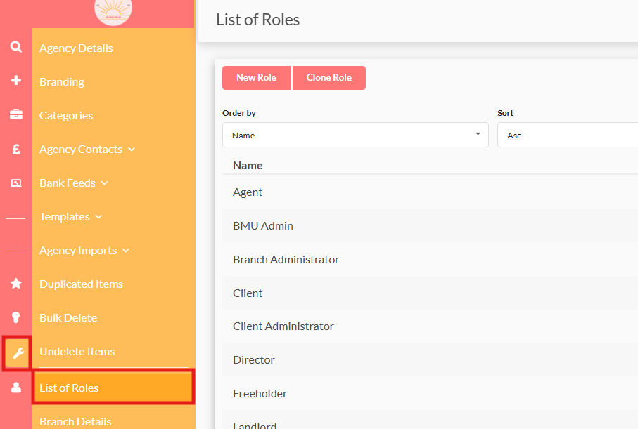Viewport: 638px width, 429px height.
Task: Click the pound currency sidebar icon
Action: coord(16,149)
